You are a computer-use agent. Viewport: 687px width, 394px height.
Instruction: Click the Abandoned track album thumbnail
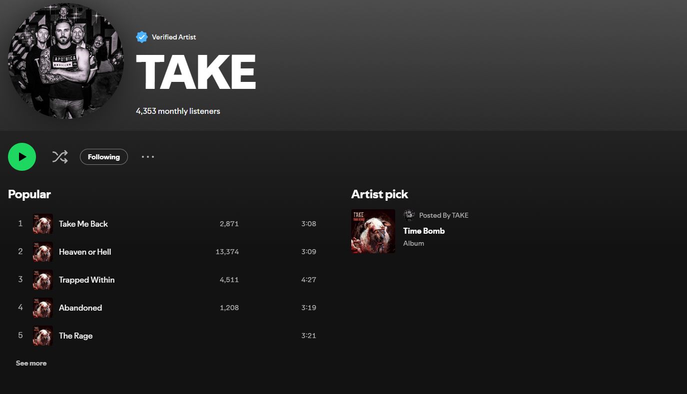click(43, 308)
